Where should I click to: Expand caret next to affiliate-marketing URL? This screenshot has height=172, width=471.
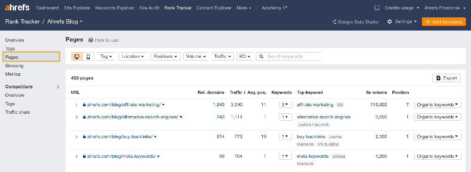(163, 105)
